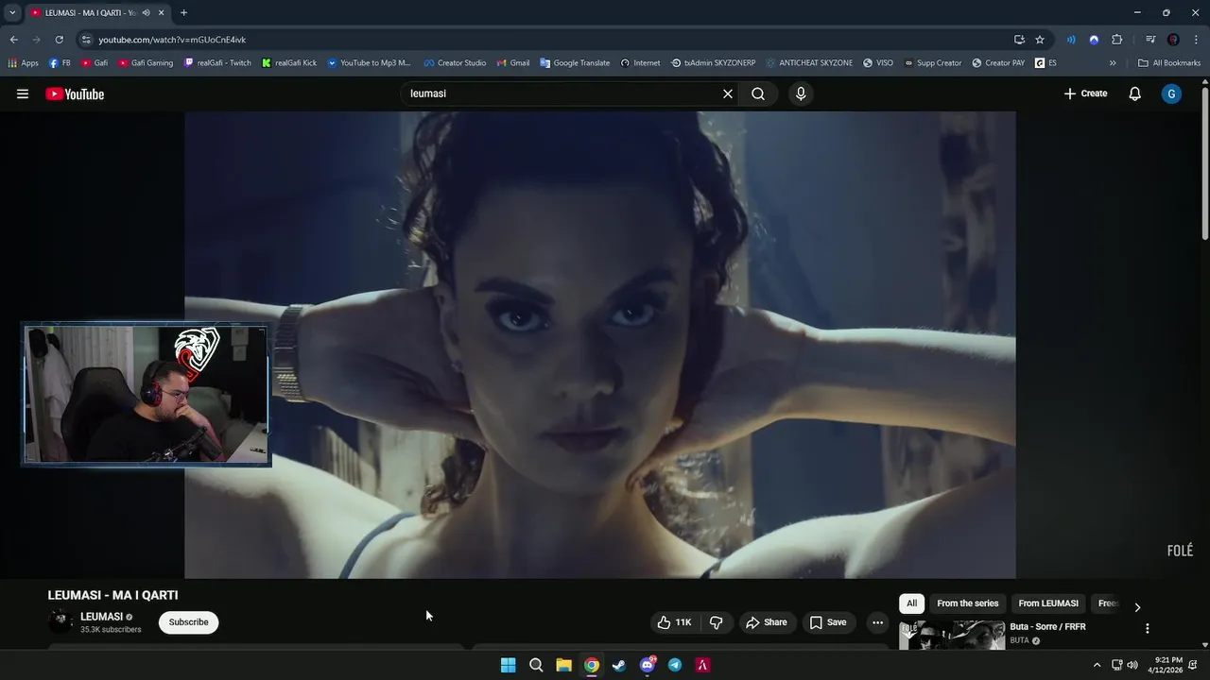Clear the search box with the X
Image resolution: width=1210 pixels, height=680 pixels.
coord(728,93)
